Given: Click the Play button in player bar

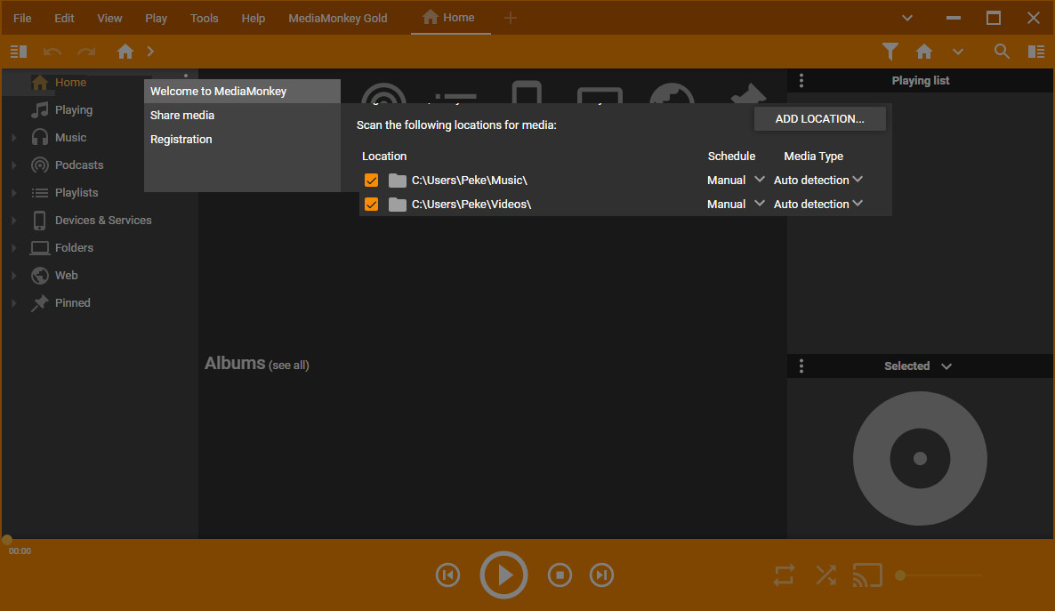Looking at the screenshot, I should (503, 575).
